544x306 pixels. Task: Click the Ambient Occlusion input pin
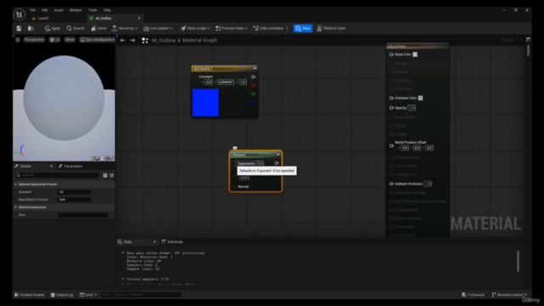point(391,184)
